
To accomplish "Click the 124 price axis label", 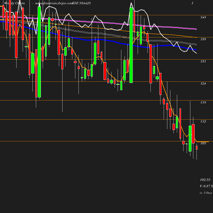I will pyautogui.click(x=203, y=83).
